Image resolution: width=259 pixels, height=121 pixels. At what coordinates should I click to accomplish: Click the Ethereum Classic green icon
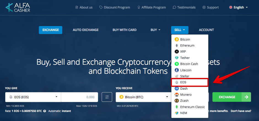click(x=177, y=107)
